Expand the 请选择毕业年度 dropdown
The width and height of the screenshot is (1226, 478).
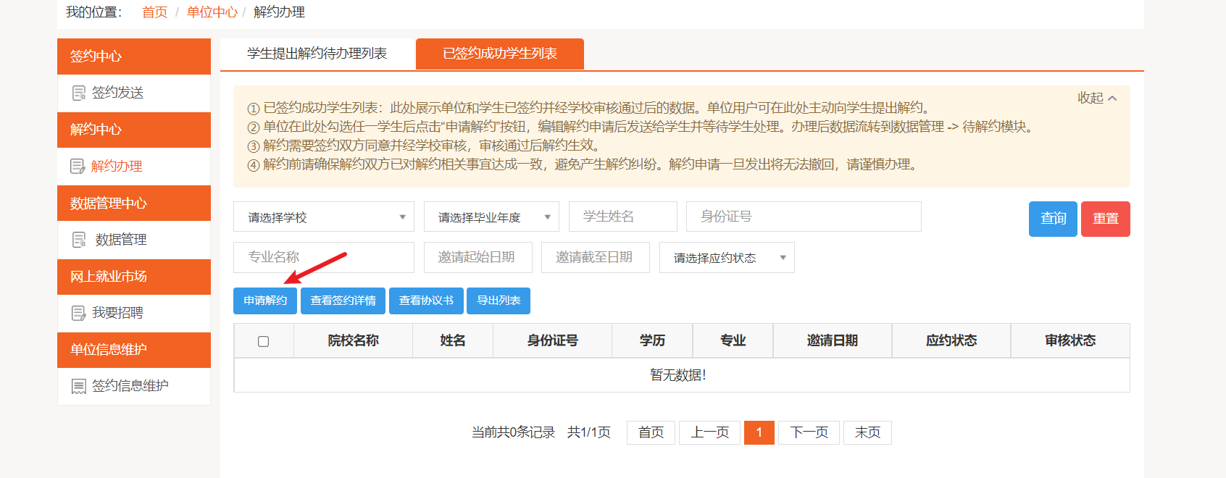coord(491,217)
